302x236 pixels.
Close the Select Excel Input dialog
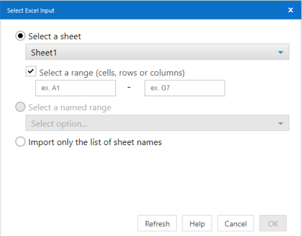[290, 10]
